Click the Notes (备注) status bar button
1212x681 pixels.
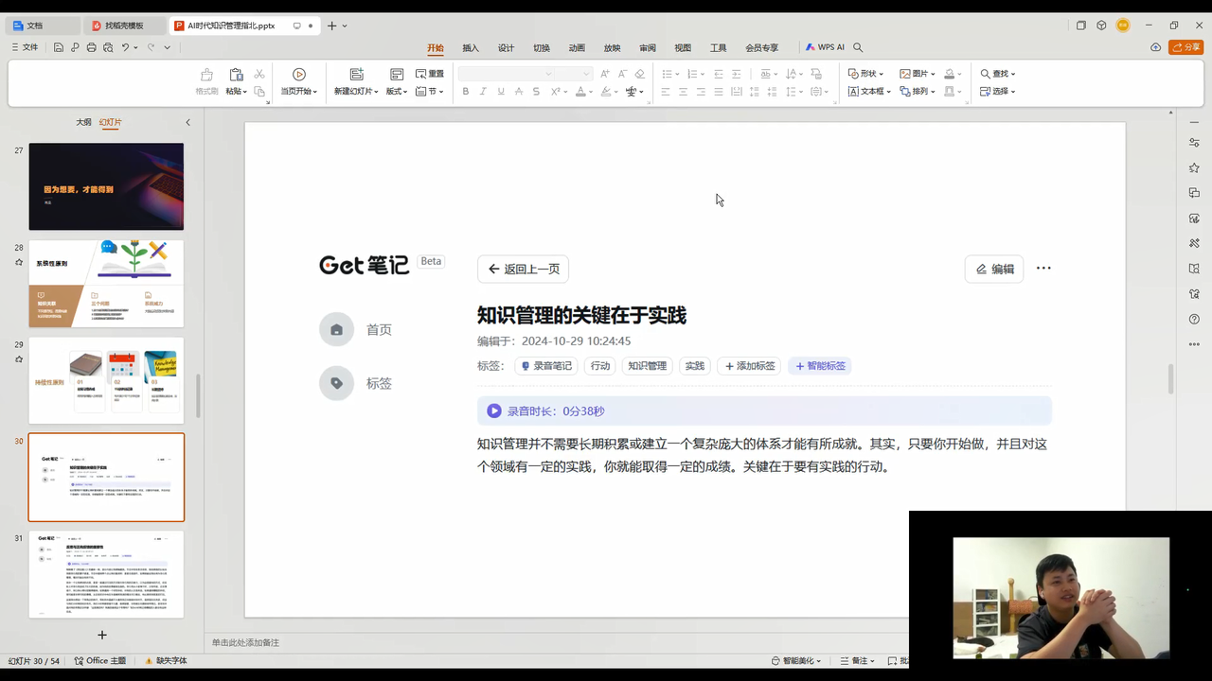pyautogui.click(x=857, y=661)
